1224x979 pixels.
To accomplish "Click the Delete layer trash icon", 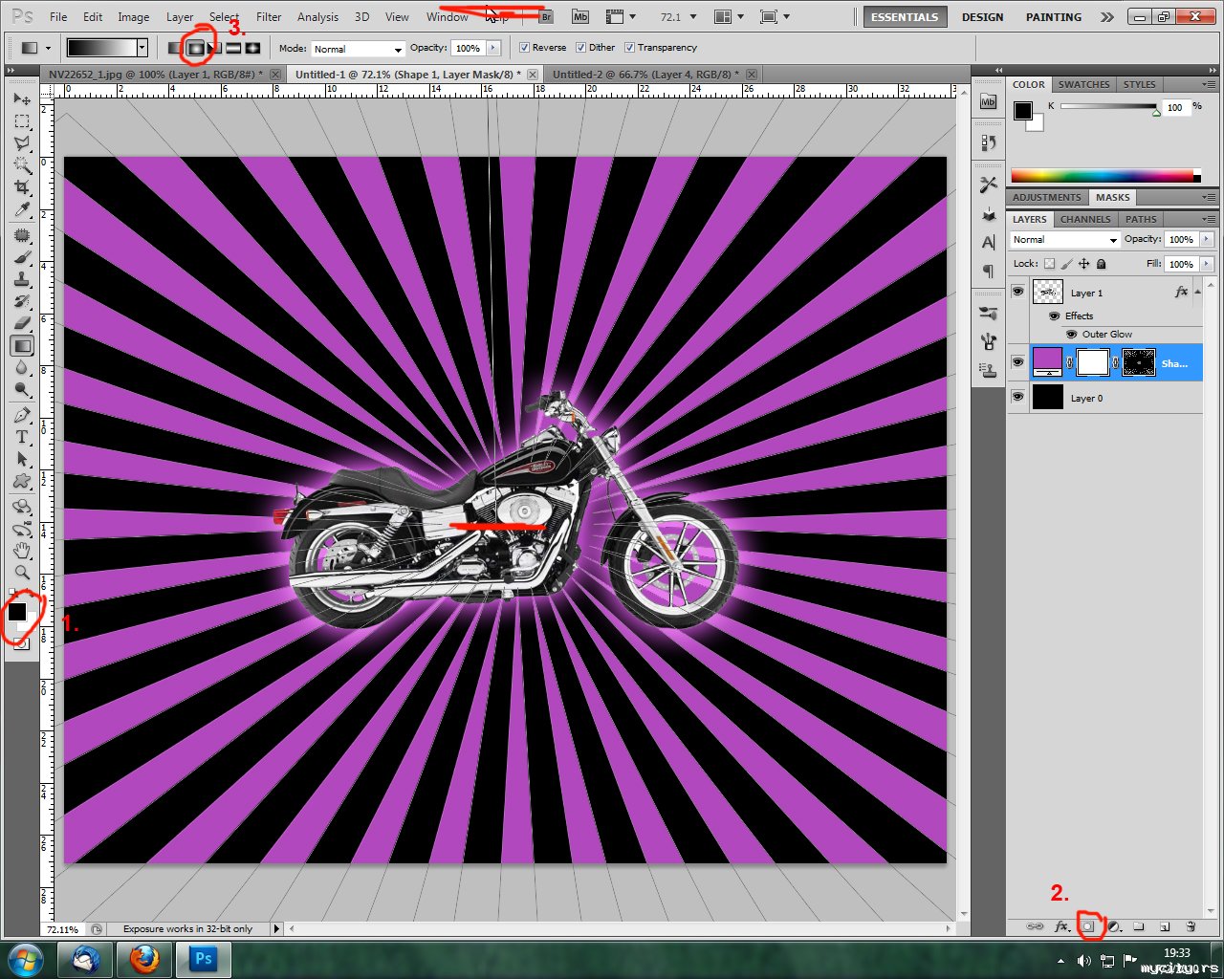I will [x=1191, y=926].
